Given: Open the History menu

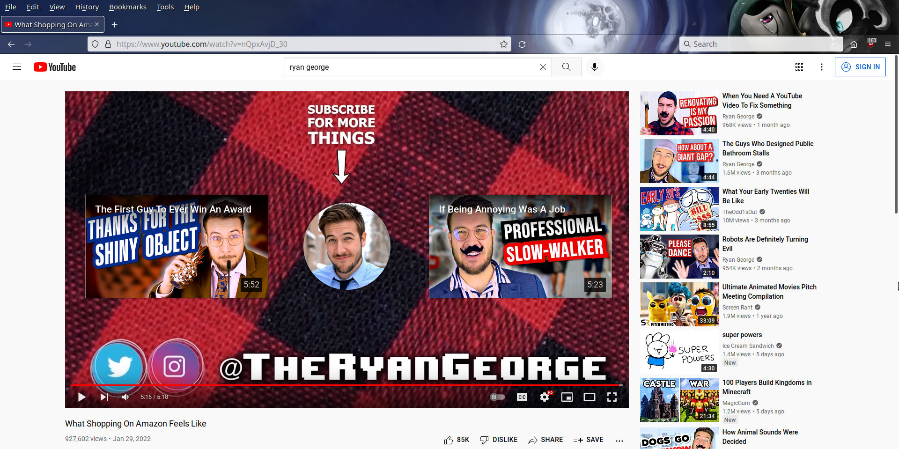Looking at the screenshot, I should pos(87,7).
